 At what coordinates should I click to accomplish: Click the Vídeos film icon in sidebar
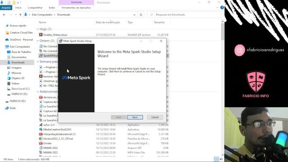point(9,83)
